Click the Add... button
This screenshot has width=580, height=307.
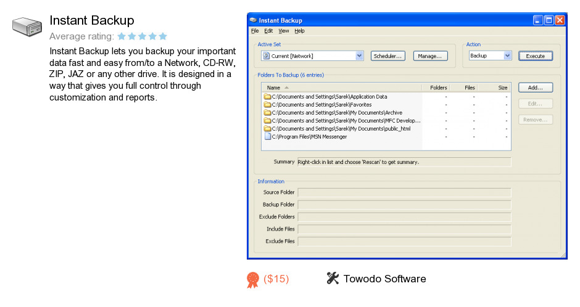(535, 88)
